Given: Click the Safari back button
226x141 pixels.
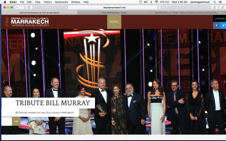Looking at the screenshot, I should point(17,7).
